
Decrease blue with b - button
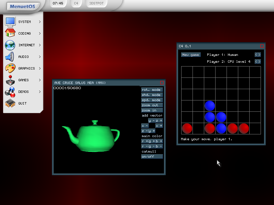click(159, 146)
